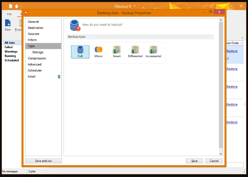248x177 pixels.
Task: Show Failed jobs in the sidebar
Action: tap(8, 47)
